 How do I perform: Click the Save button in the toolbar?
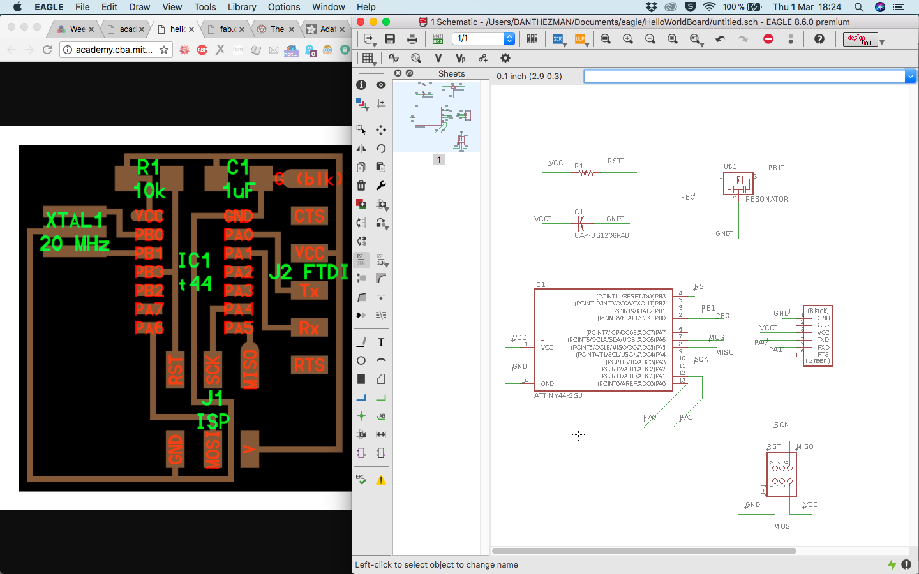(x=390, y=39)
